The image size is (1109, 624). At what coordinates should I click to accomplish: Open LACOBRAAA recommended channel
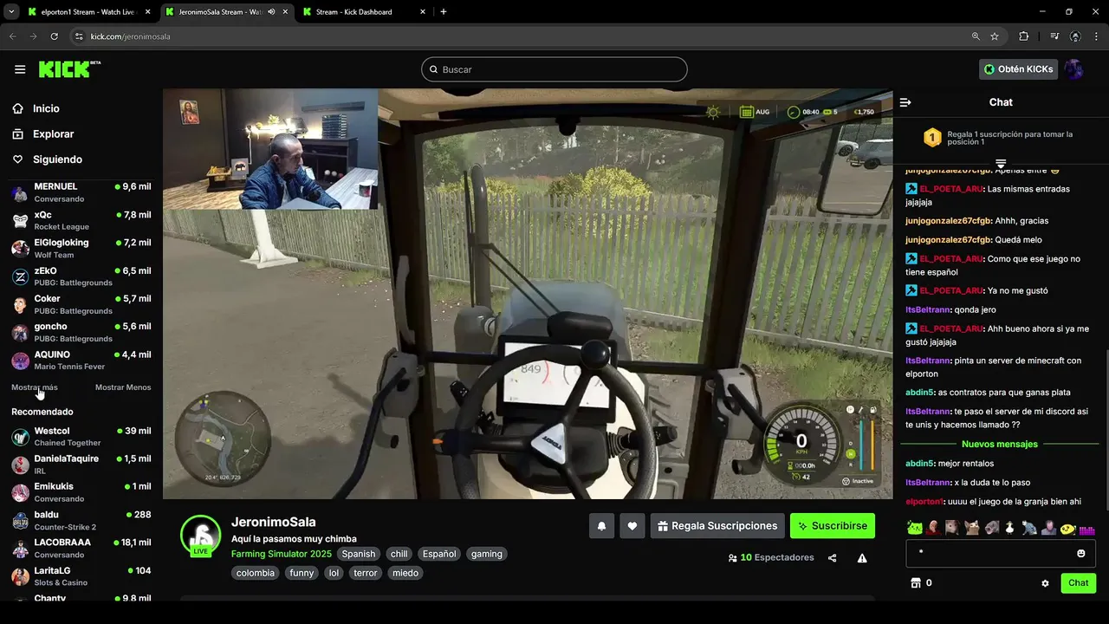pyautogui.click(x=81, y=548)
